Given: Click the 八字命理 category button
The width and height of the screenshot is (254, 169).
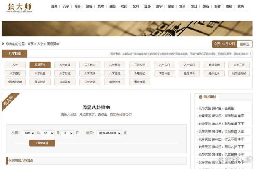Looking at the screenshot, I should [65, 65].
